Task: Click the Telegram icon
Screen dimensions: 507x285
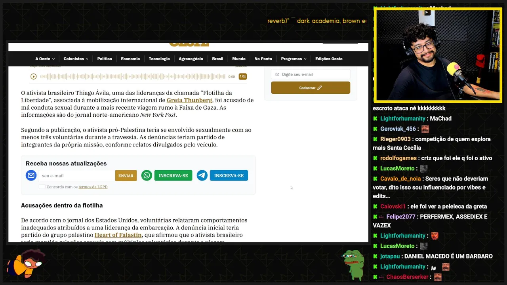Action: (202, 175)
